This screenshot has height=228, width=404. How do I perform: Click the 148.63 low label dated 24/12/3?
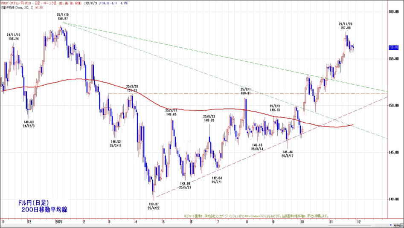pyautogui.click(x=29, y=124)
